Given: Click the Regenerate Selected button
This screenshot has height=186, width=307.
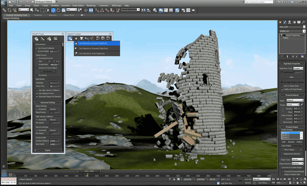Looking at the screenshot, I should (x=291, y=154).
